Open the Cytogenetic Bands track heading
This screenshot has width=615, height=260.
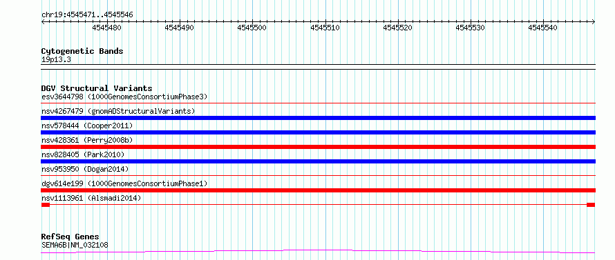pyautogui.click(x=82, y=51)
